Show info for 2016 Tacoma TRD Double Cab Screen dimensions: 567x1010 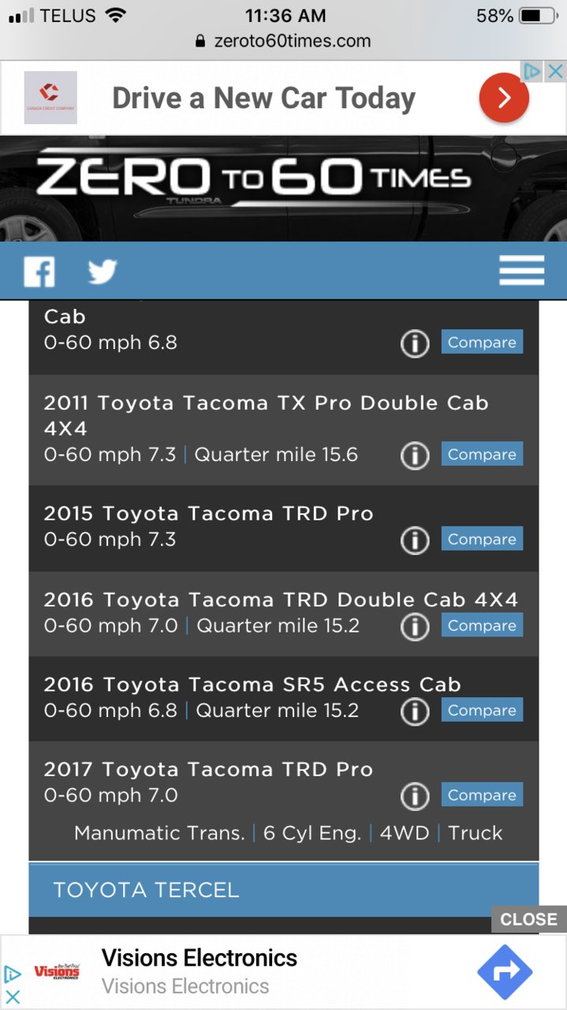pyautogui.click(x=415, y=626)
